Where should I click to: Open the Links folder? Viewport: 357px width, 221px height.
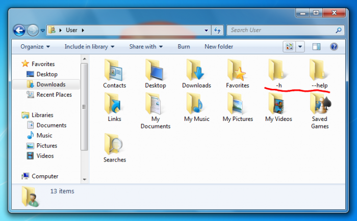click(x=114, y=107)
